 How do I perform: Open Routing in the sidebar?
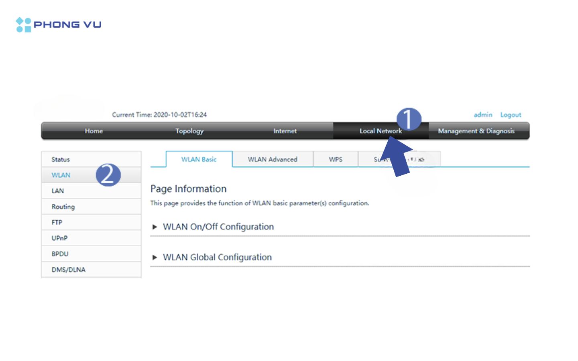pyautogui.click(x=91, y=207)
